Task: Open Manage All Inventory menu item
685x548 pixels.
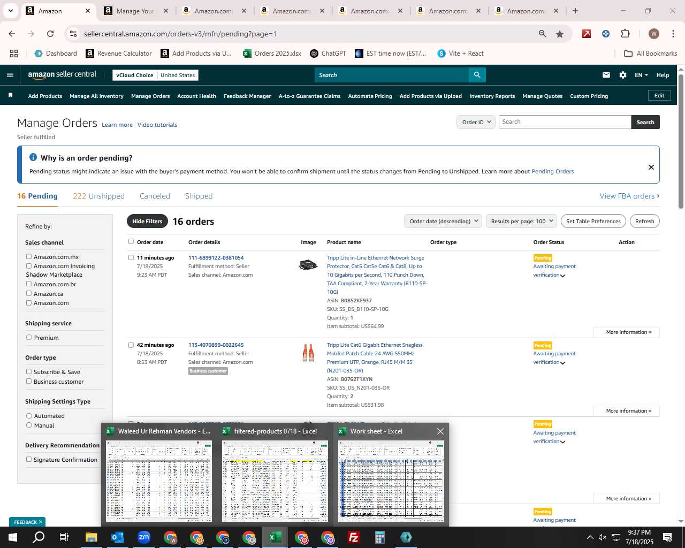Action: (96, 96)
